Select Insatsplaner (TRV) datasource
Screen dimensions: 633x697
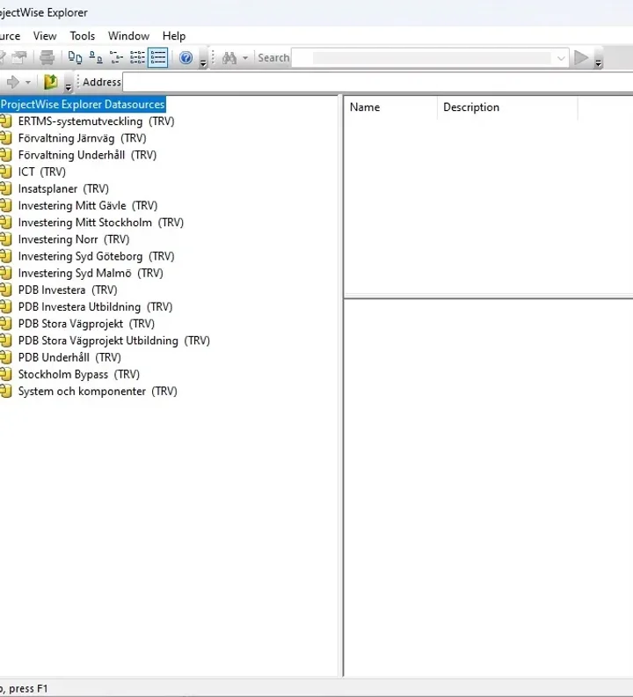click(63, 189)
